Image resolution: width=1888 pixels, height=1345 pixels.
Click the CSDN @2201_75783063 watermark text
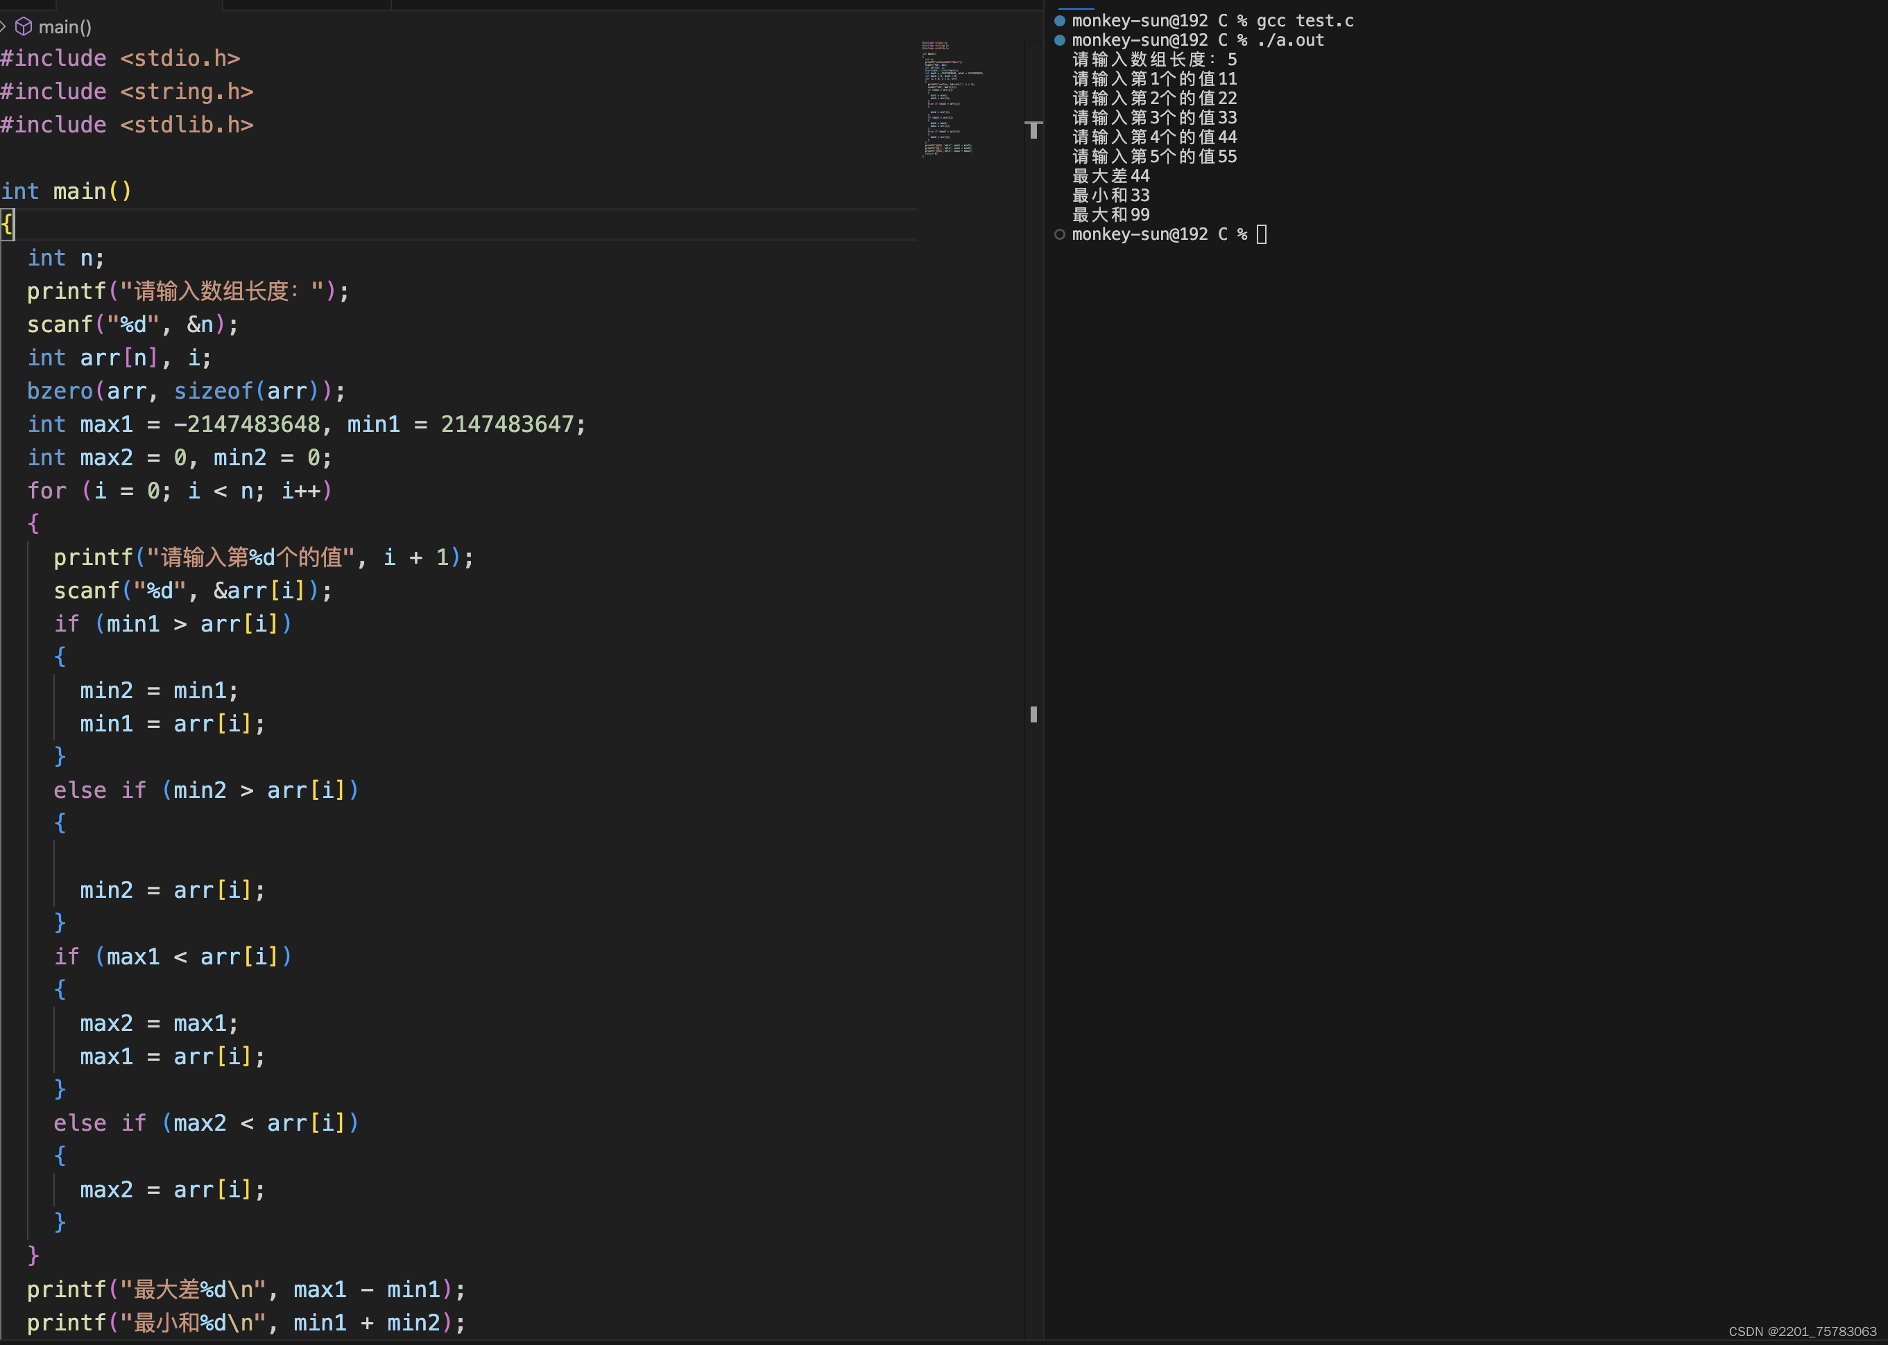pos(1802,1331)
